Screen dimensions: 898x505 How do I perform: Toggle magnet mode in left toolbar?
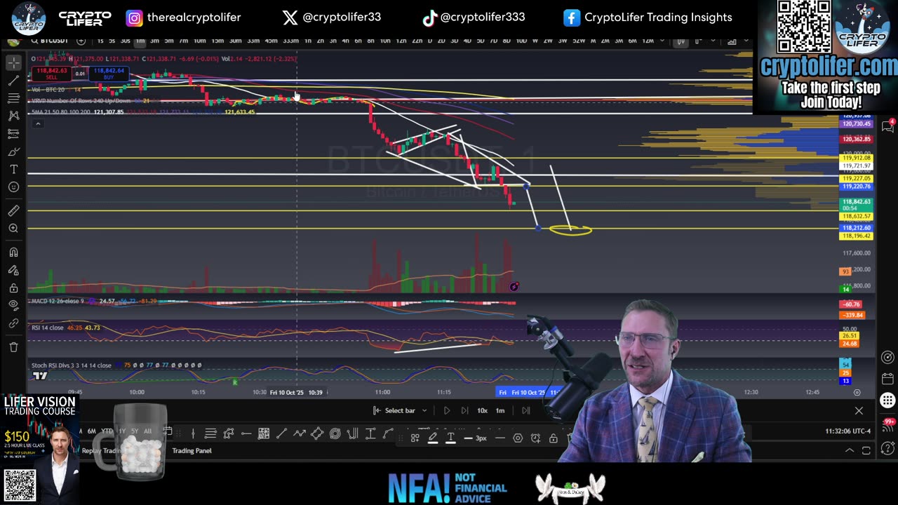point(13,252)
